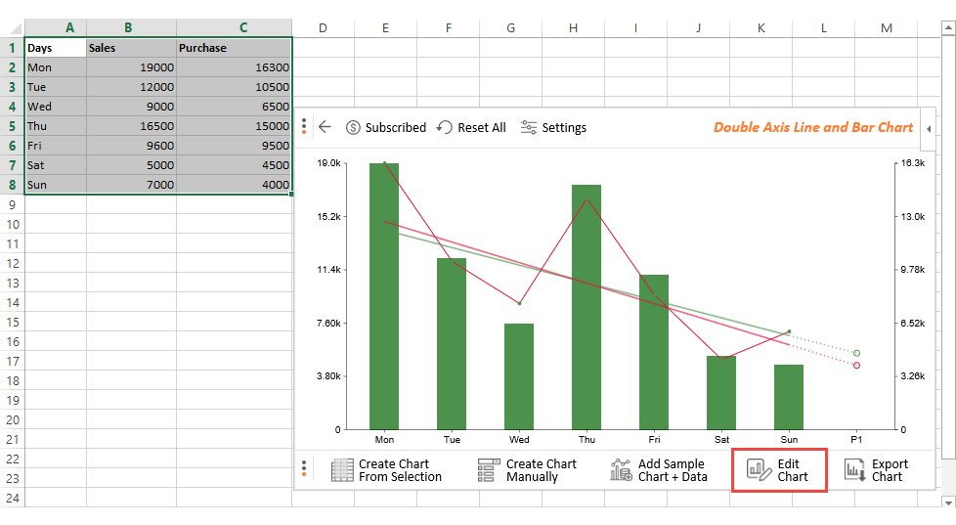
Task: Click the cell containing 9500
Action: (x=235, y=146)
